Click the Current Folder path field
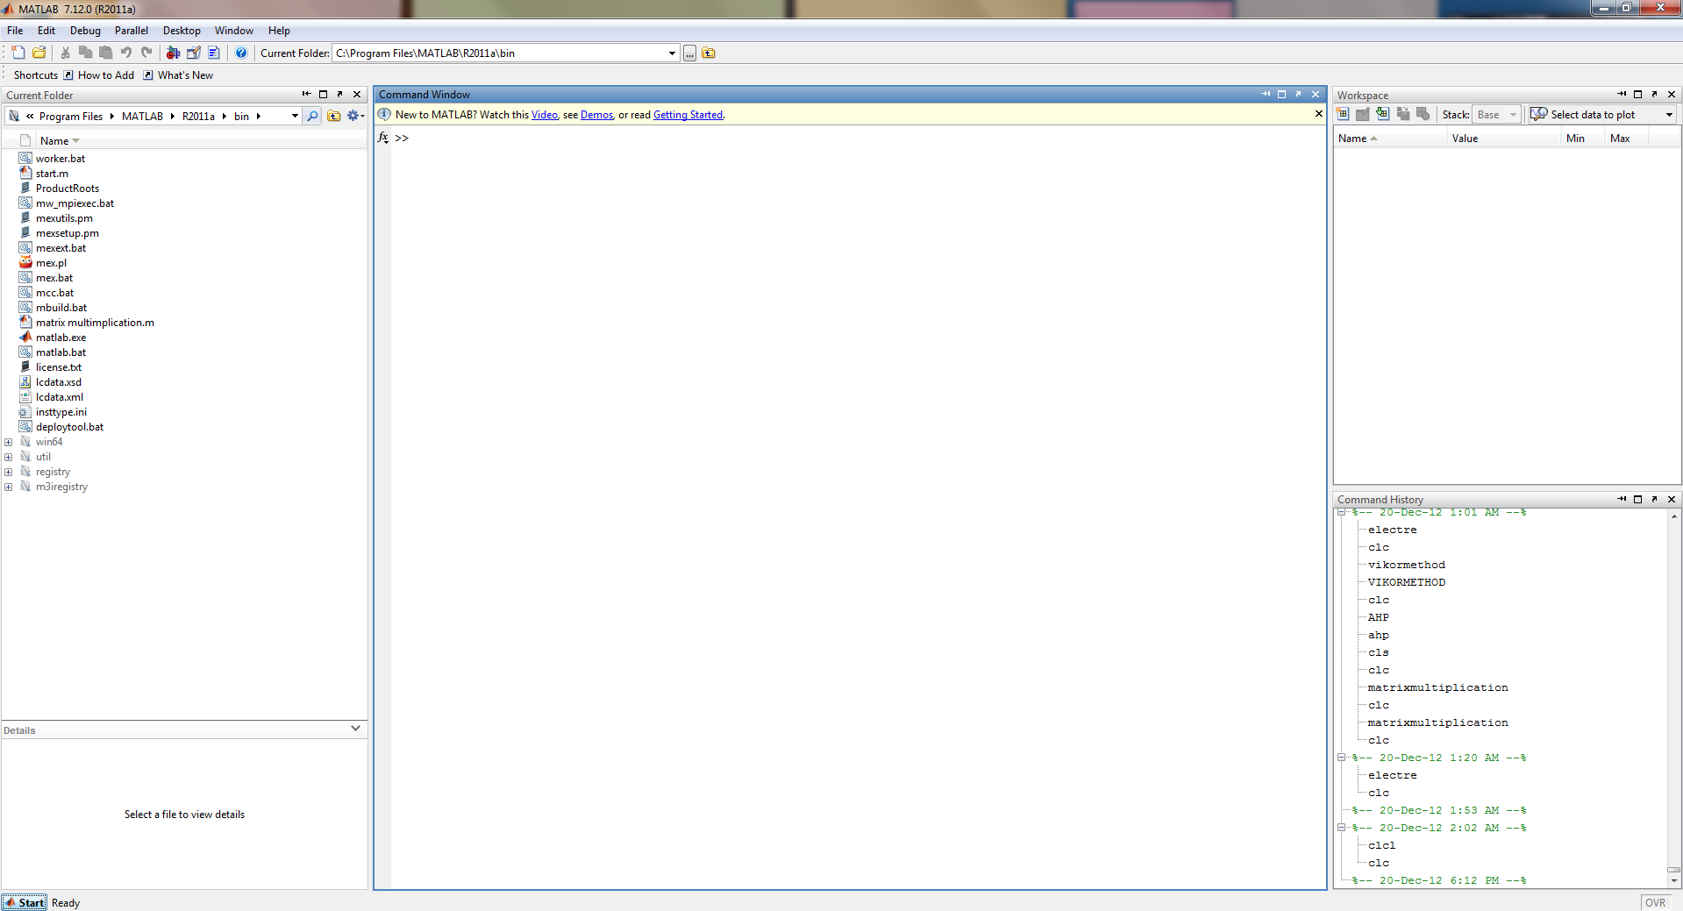 point(500,53)
